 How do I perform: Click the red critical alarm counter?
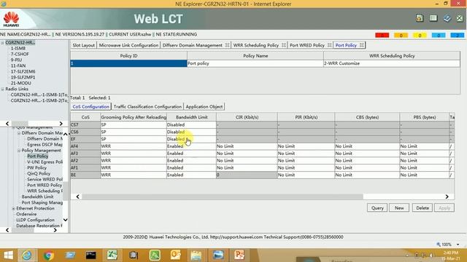point(382,35)
